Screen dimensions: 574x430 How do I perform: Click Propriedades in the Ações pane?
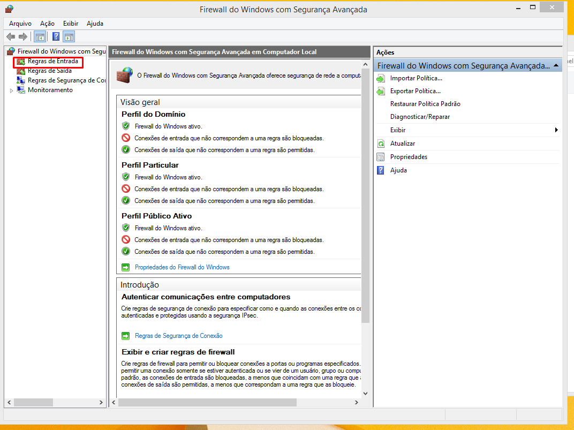pos(409,157)
